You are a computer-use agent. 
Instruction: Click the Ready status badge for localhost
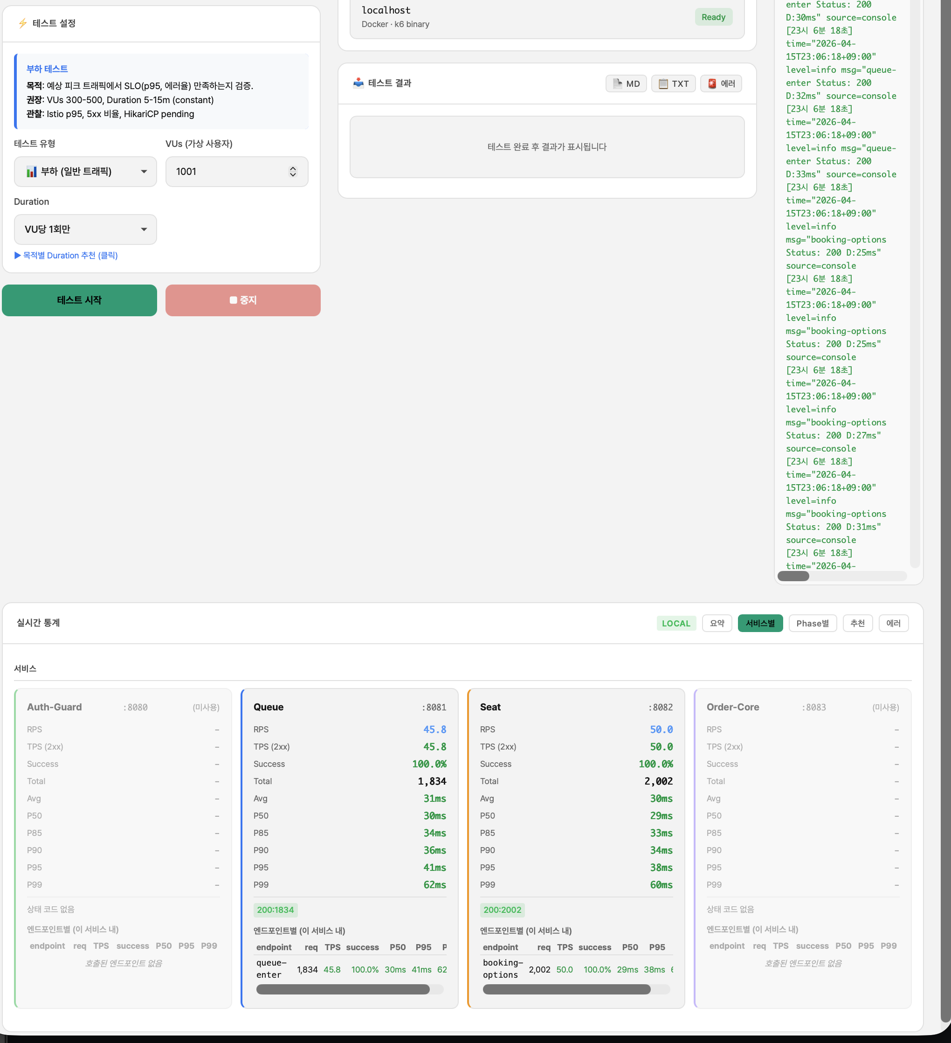coord(713,17)
